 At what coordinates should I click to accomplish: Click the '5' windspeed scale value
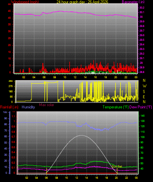(x=10, y=65)
